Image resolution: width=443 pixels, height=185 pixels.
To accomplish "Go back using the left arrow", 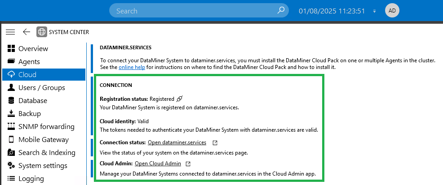I will pos(26,32).
